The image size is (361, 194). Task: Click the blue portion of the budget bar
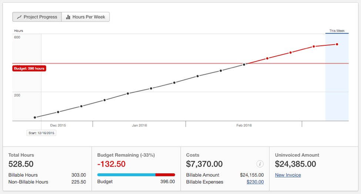click(x=126, y=175)
